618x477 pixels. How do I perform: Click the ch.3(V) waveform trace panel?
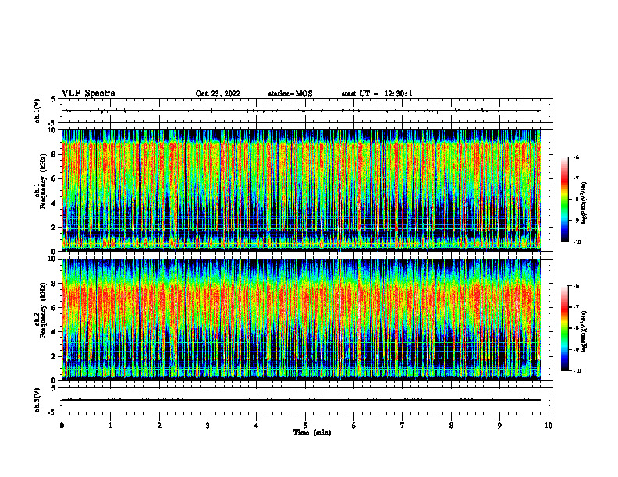point(305,400)
